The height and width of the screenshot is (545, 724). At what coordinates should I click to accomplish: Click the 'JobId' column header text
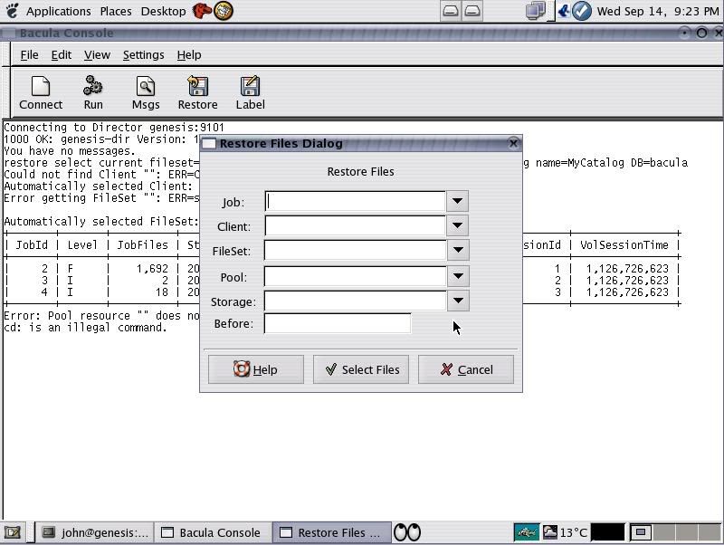click(x=32, y=244)
